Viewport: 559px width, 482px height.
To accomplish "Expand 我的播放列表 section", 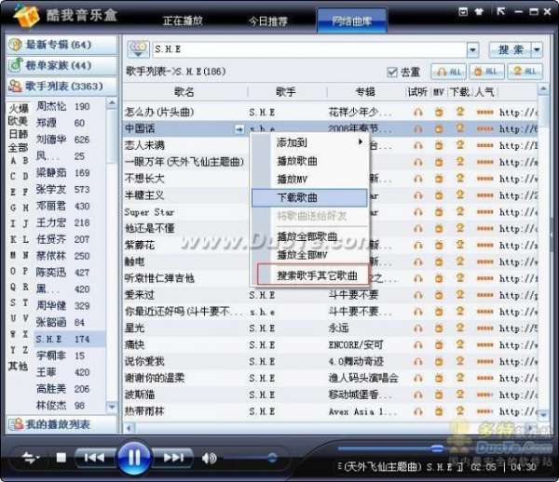I will [61, 424].
